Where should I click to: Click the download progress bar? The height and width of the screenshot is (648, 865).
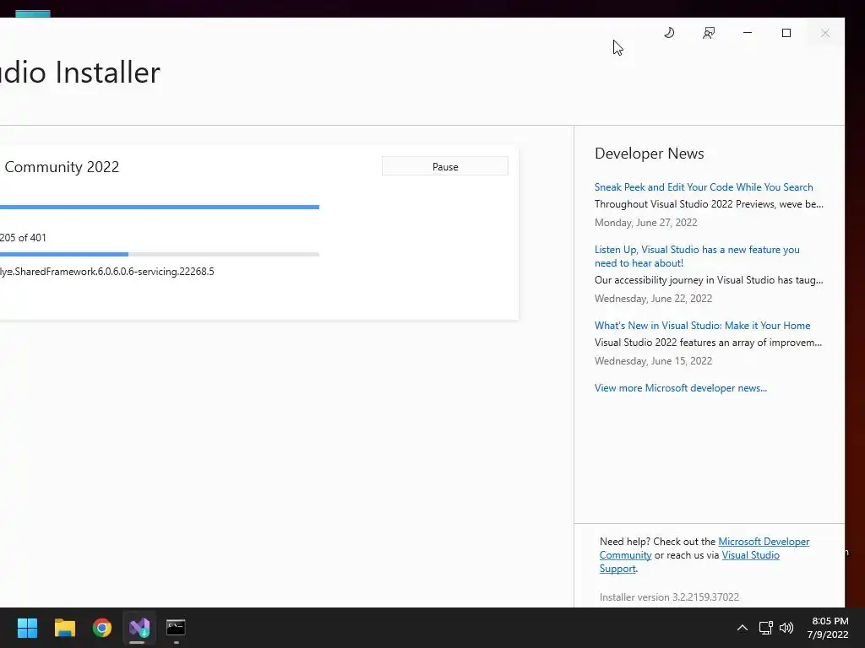pos(160,208)
